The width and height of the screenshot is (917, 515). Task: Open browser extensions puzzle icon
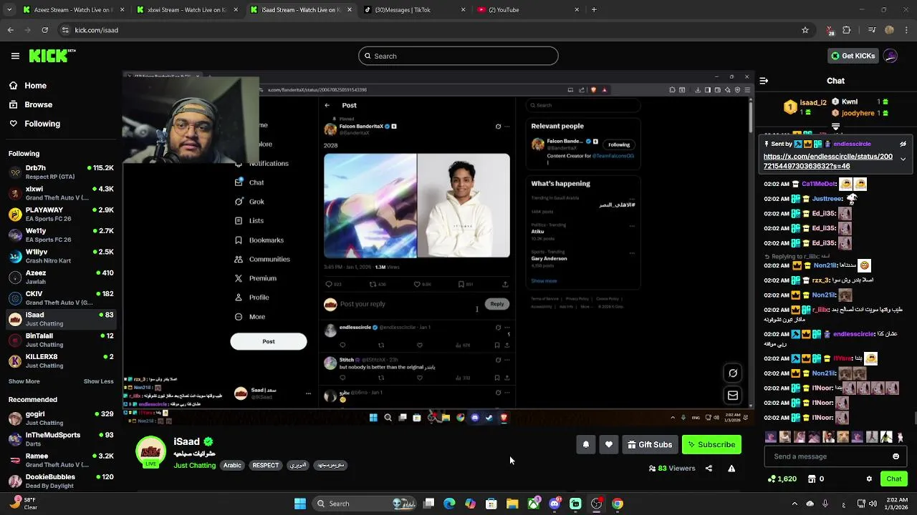point(847,30)
